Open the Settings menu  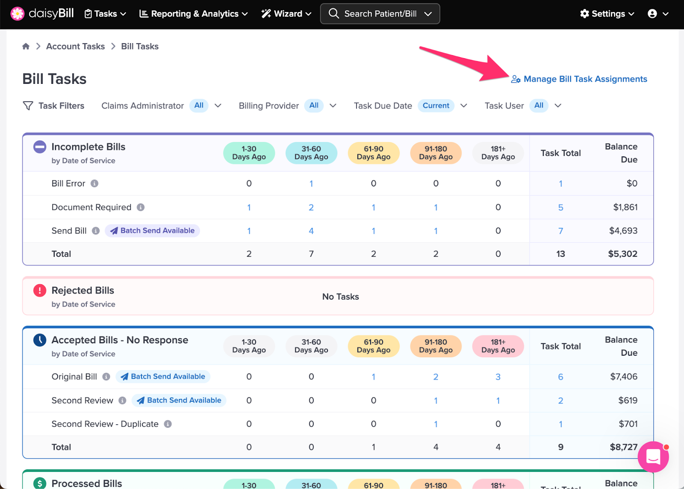pos(607,14)
